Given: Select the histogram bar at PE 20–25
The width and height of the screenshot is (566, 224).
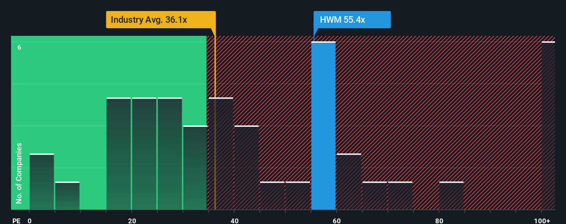Looking at the screenshot, I should [x=144, y=154].
